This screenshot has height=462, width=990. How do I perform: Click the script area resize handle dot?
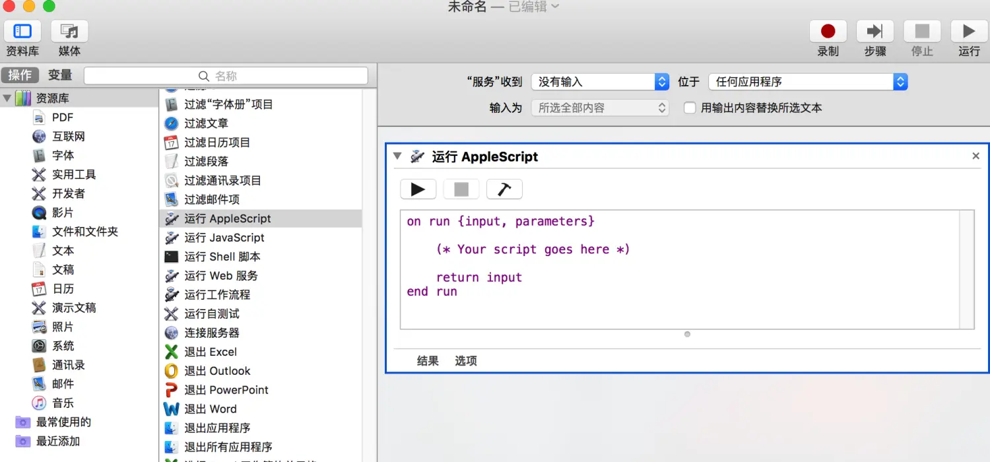click(687, 335)
